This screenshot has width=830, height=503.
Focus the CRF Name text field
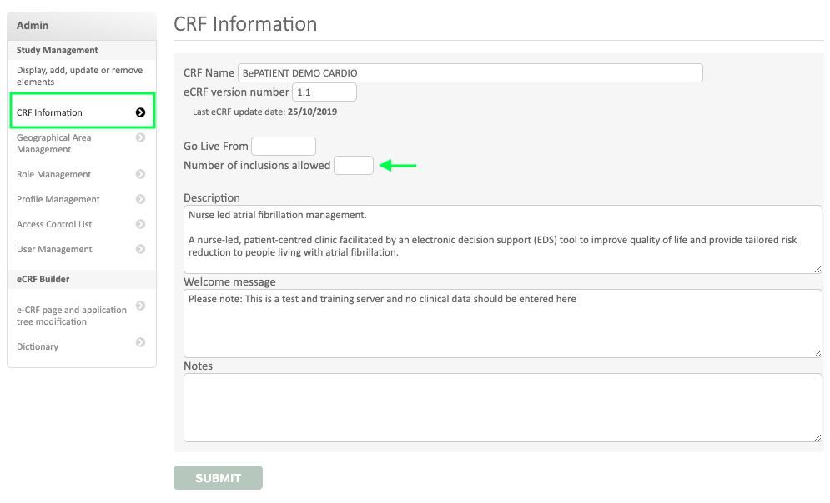pyautogui.click(x=470, y=73)
